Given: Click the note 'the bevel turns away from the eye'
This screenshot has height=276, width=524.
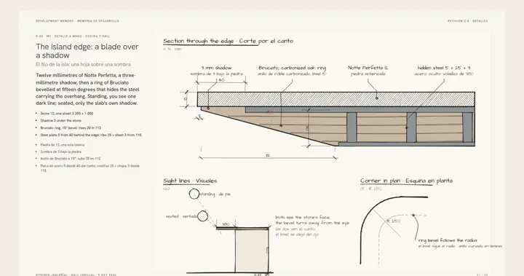Looking at the screenshot, I should pos(312,223).
